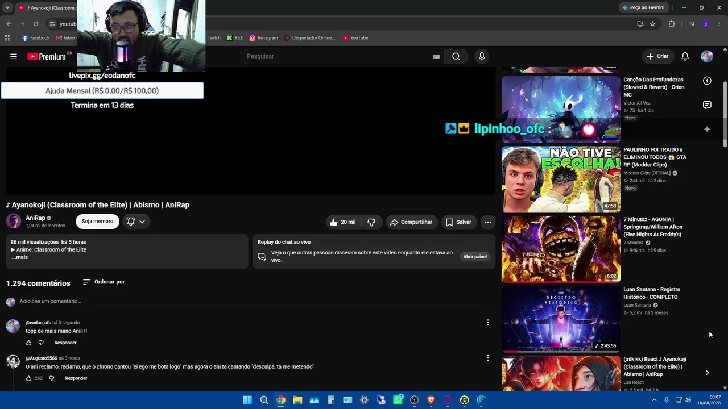Image resolution: width=728 pixels, height=409 pixels.
Task: Start voice search with the microphone
Action: (x=482, y=56)
